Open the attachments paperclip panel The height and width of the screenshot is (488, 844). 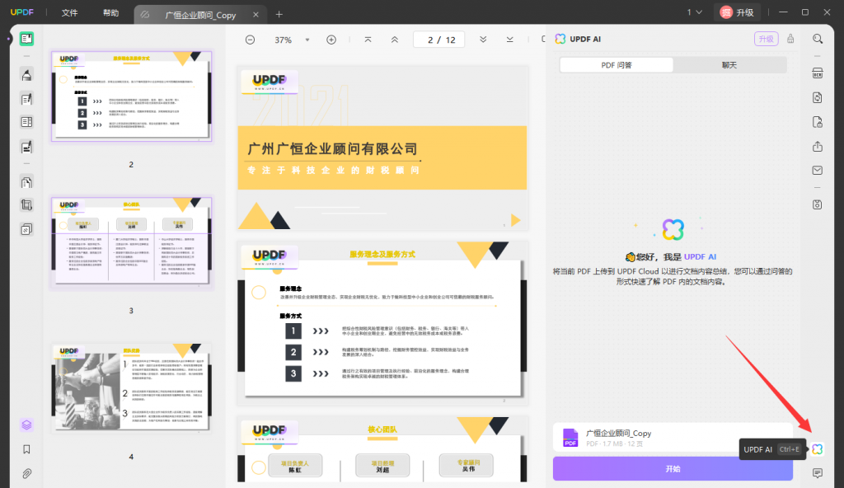click(x=26, y=473)
